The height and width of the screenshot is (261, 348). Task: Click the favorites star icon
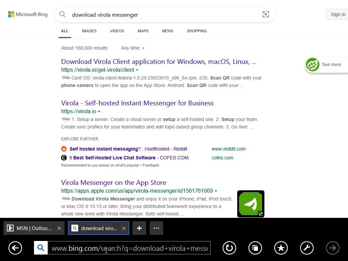281,248
